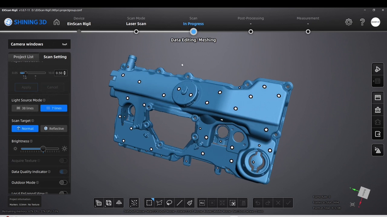Viewport: 387px width, 217px height.
Task: Click the fit-to-view icon near axis gizmo
Action: 352,204
